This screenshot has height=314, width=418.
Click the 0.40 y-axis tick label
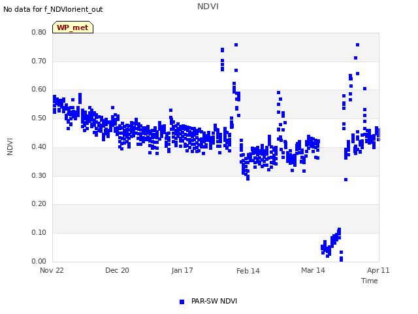(x=39, y=147)
